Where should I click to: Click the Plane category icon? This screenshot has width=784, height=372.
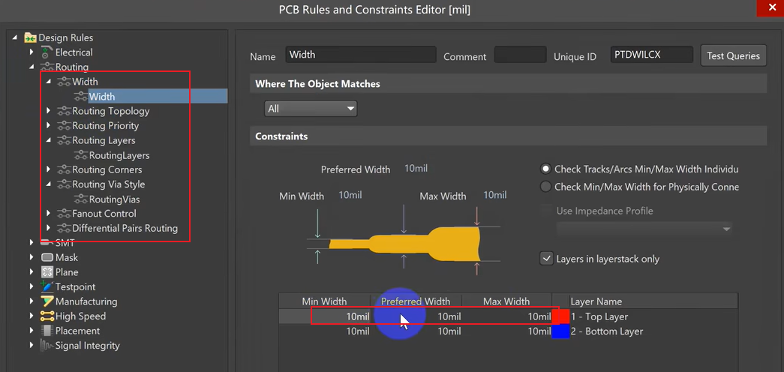pyautogui.click(x=47, y=272)
